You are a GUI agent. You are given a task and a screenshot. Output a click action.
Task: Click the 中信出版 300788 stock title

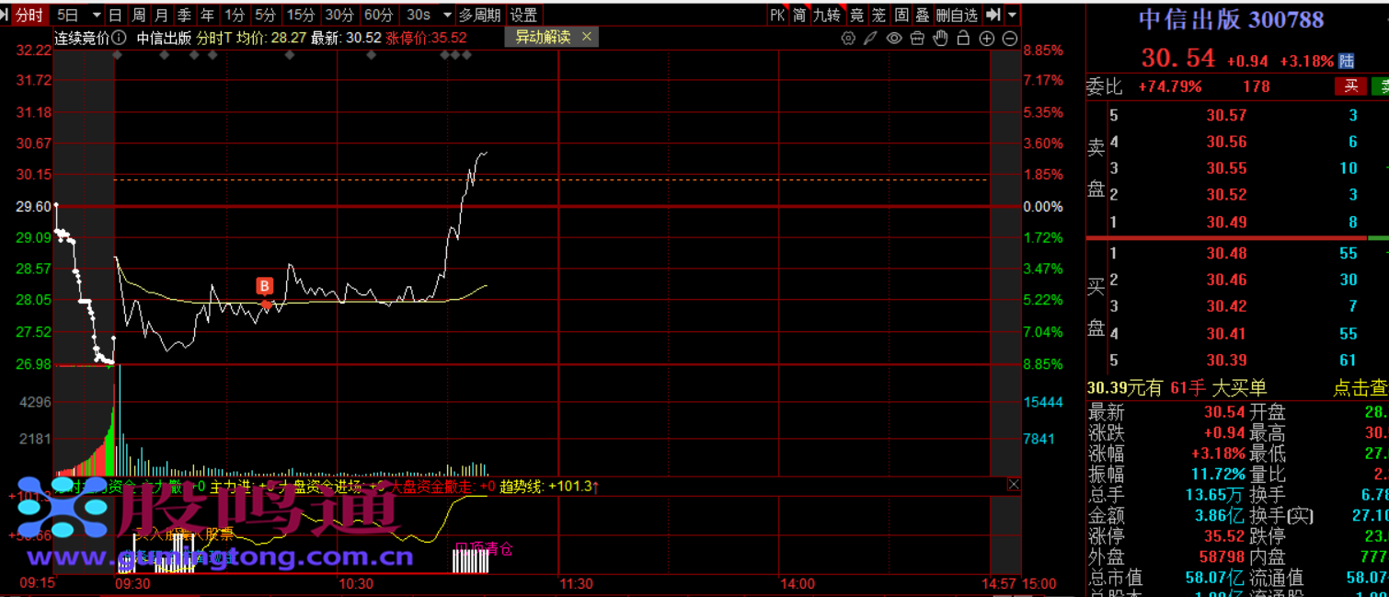[x=1231, y=19]
